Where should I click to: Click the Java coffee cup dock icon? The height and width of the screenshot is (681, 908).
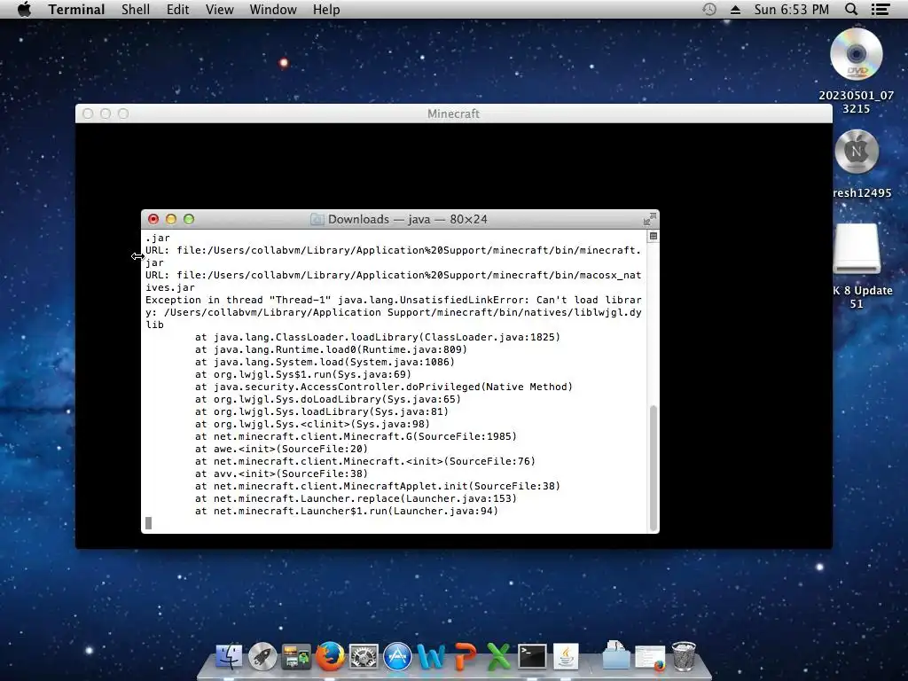tap(565, 657)
